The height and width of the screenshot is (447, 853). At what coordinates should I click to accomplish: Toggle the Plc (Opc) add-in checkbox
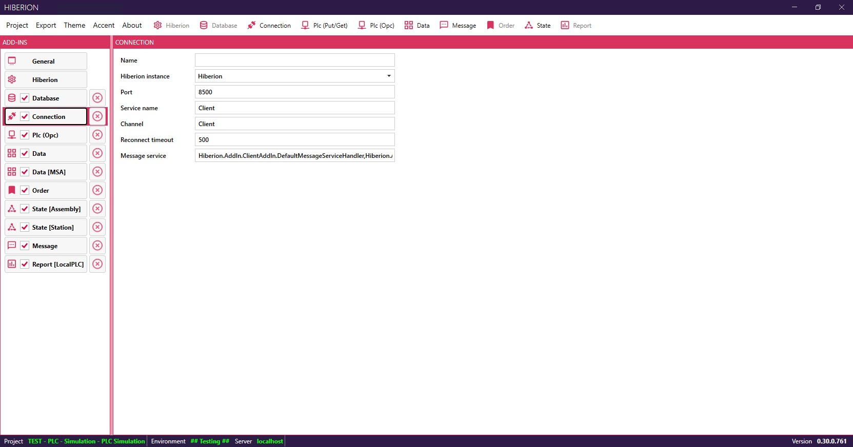[x=25, y=135]
